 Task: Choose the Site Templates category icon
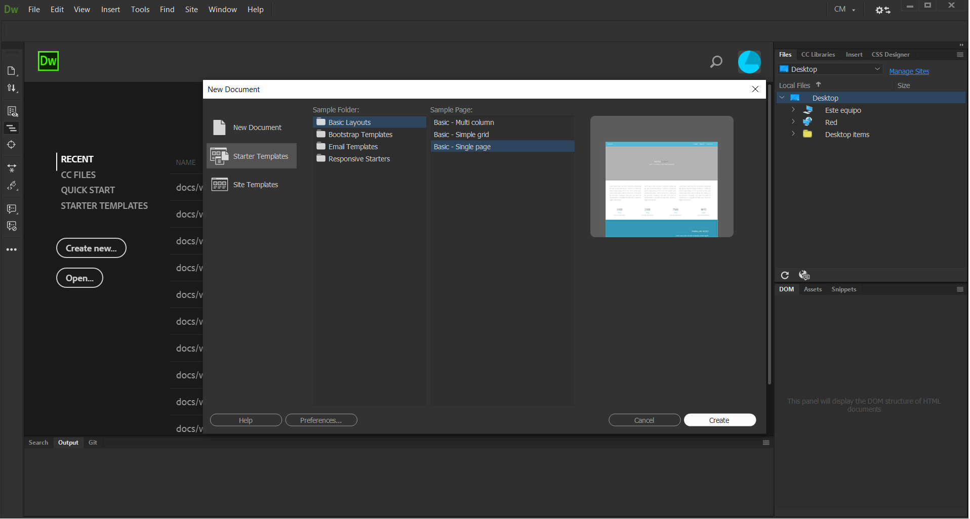click(x=220, y=184)
